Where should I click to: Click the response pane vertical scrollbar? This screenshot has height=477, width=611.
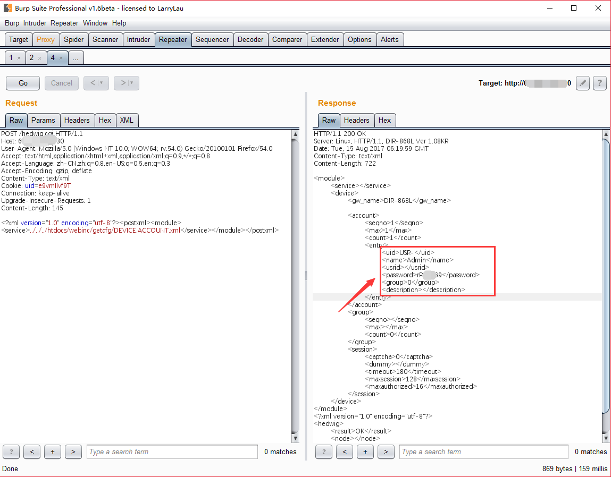click(x=606, y=286)
